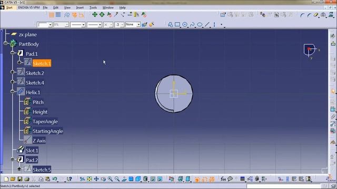This screenshot has width=337, height=189.
Task: Expand the Sketch.2 node
Action: point(13,72)
